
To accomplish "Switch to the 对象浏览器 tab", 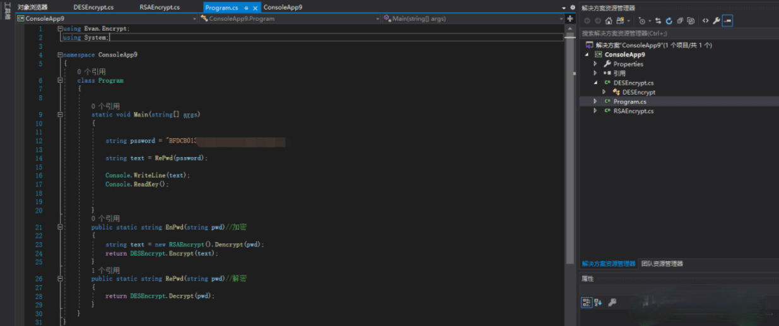I will click(x=33, y=8).
